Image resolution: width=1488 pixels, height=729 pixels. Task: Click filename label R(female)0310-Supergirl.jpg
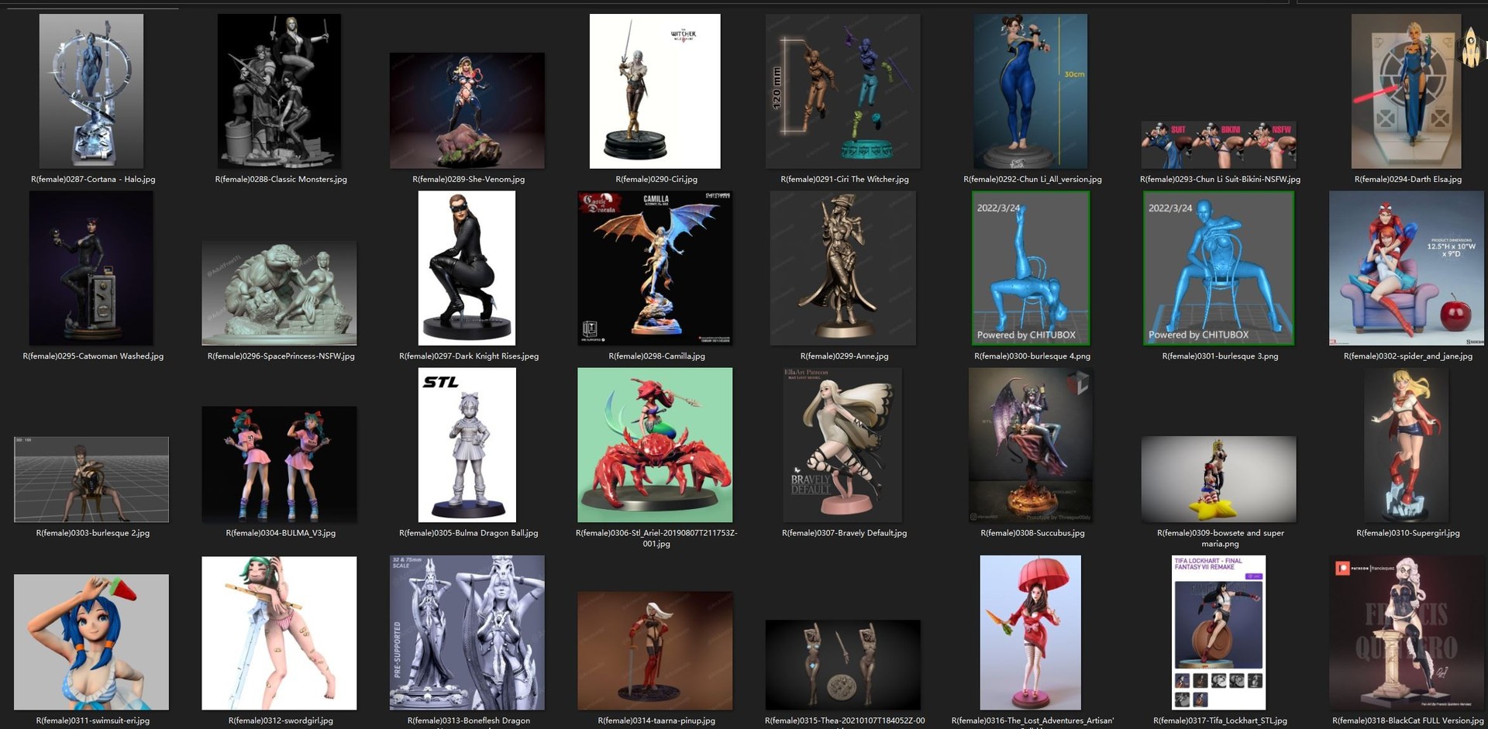click(x=1408, y=533)
